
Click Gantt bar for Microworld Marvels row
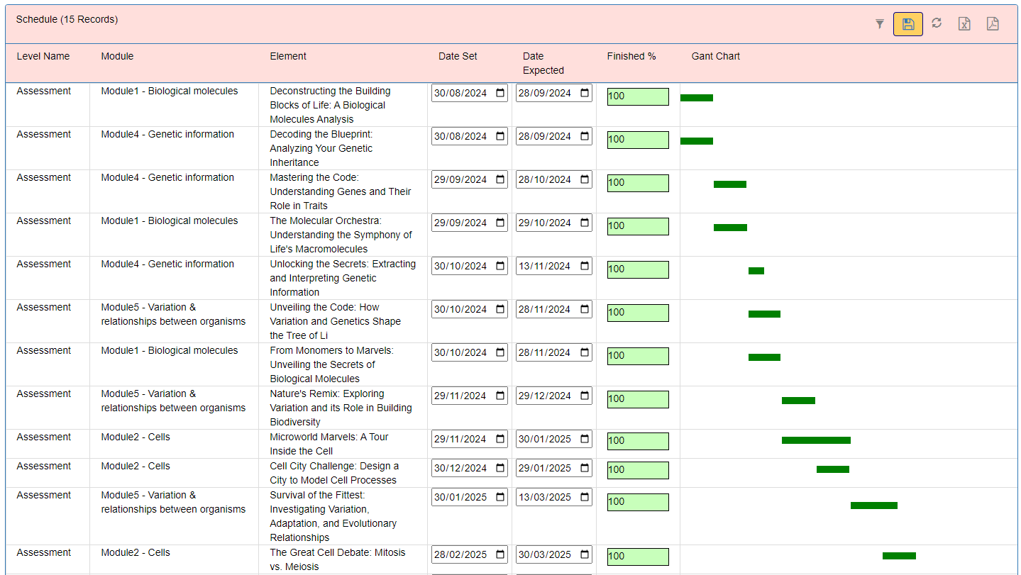(x=816, y=440)
